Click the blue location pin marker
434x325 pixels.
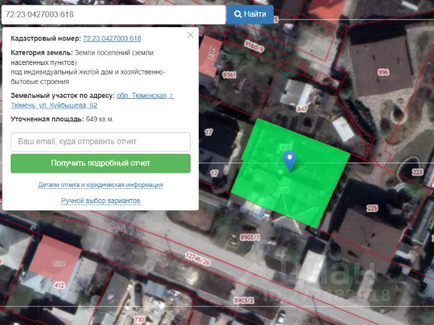[x=290, y=160]
